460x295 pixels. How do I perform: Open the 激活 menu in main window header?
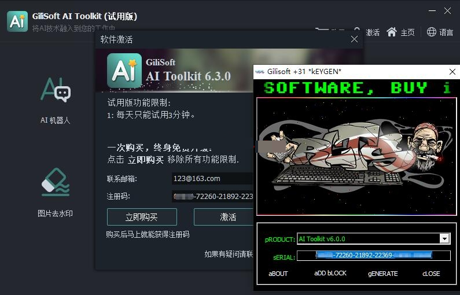coord(373,32)
